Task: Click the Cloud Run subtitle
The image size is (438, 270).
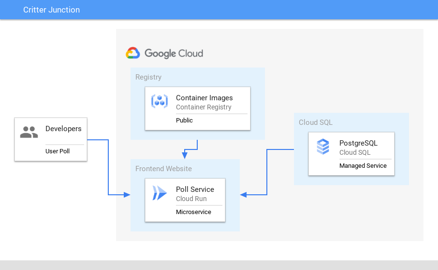Action: point(191,199)
